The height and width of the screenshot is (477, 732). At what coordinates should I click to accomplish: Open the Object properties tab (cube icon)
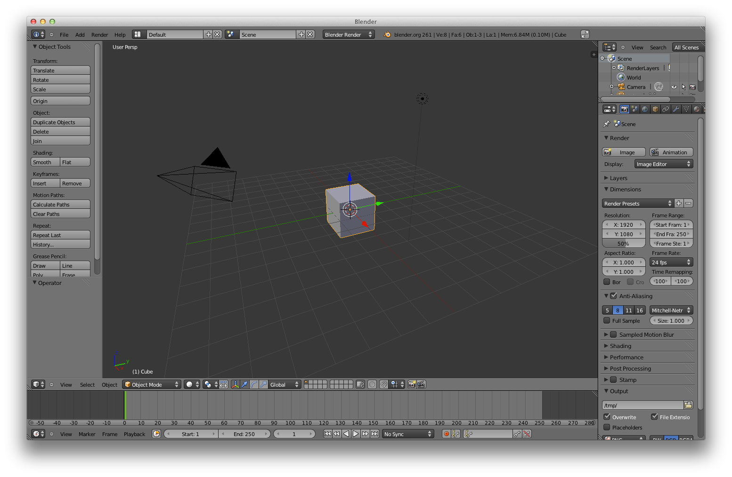pyautogui.click(x=655, y=109)
